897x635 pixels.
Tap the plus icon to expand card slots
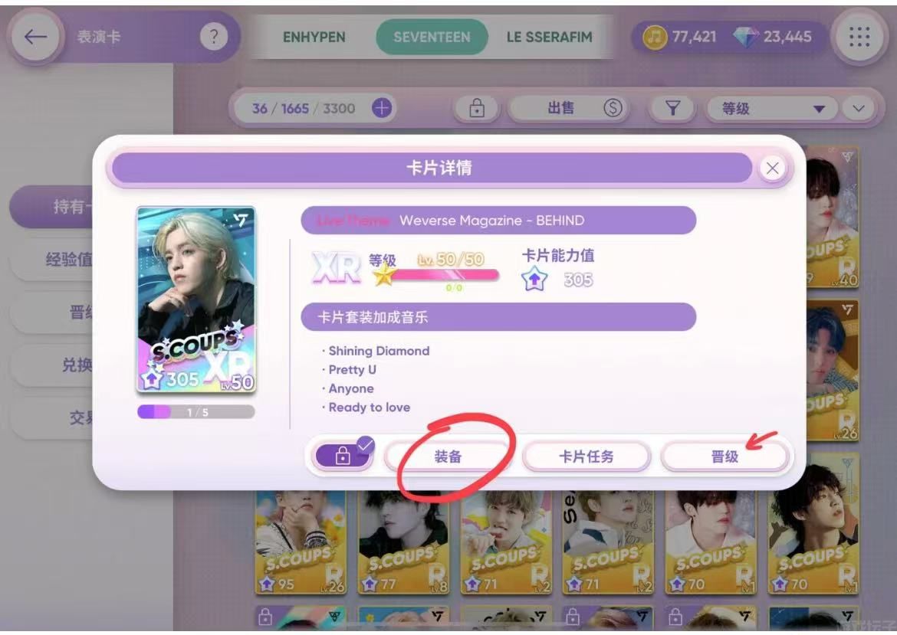[382, 107]
